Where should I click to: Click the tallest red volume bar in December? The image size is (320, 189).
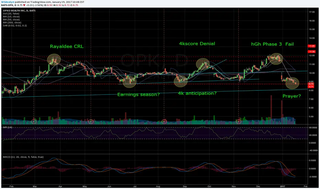point(271,110)
